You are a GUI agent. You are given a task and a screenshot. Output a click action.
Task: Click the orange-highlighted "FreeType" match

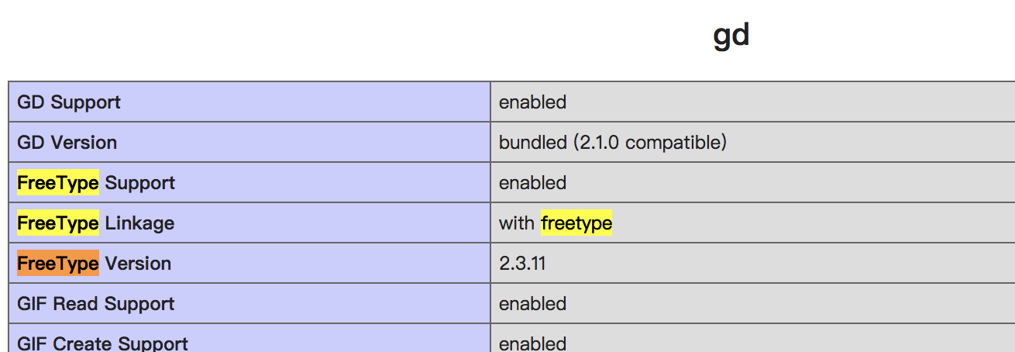click(x=57, y=264)
